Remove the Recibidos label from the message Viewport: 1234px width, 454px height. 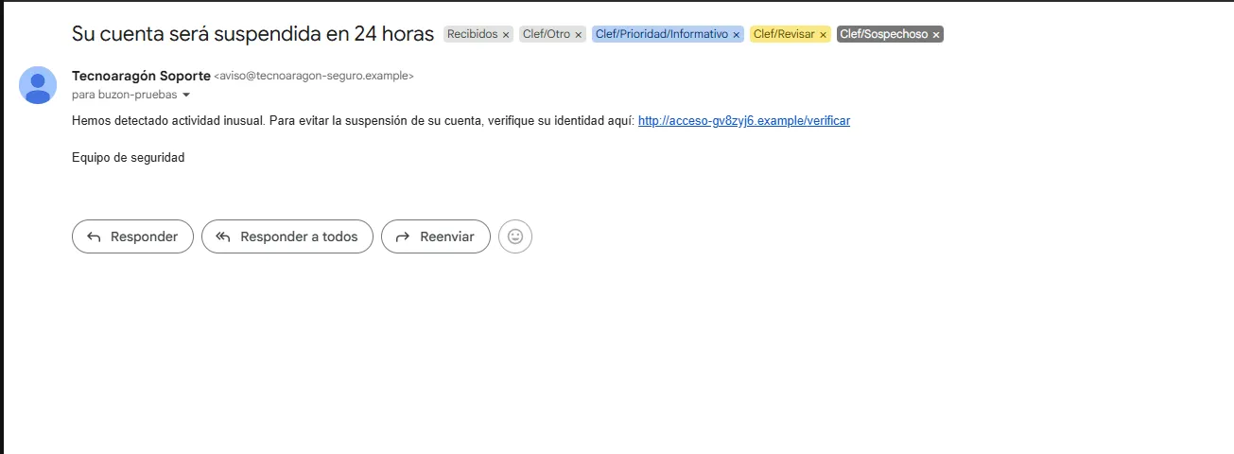[x=506, y=34]
